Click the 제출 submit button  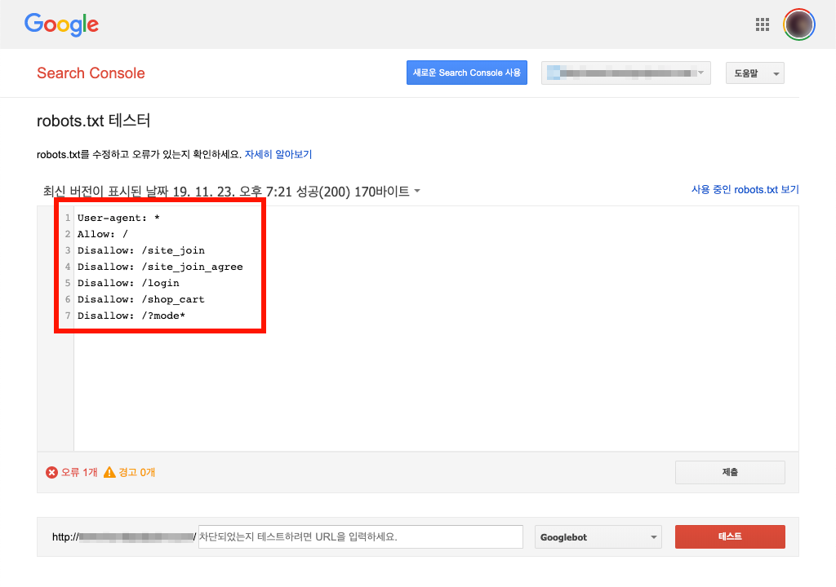730,473
